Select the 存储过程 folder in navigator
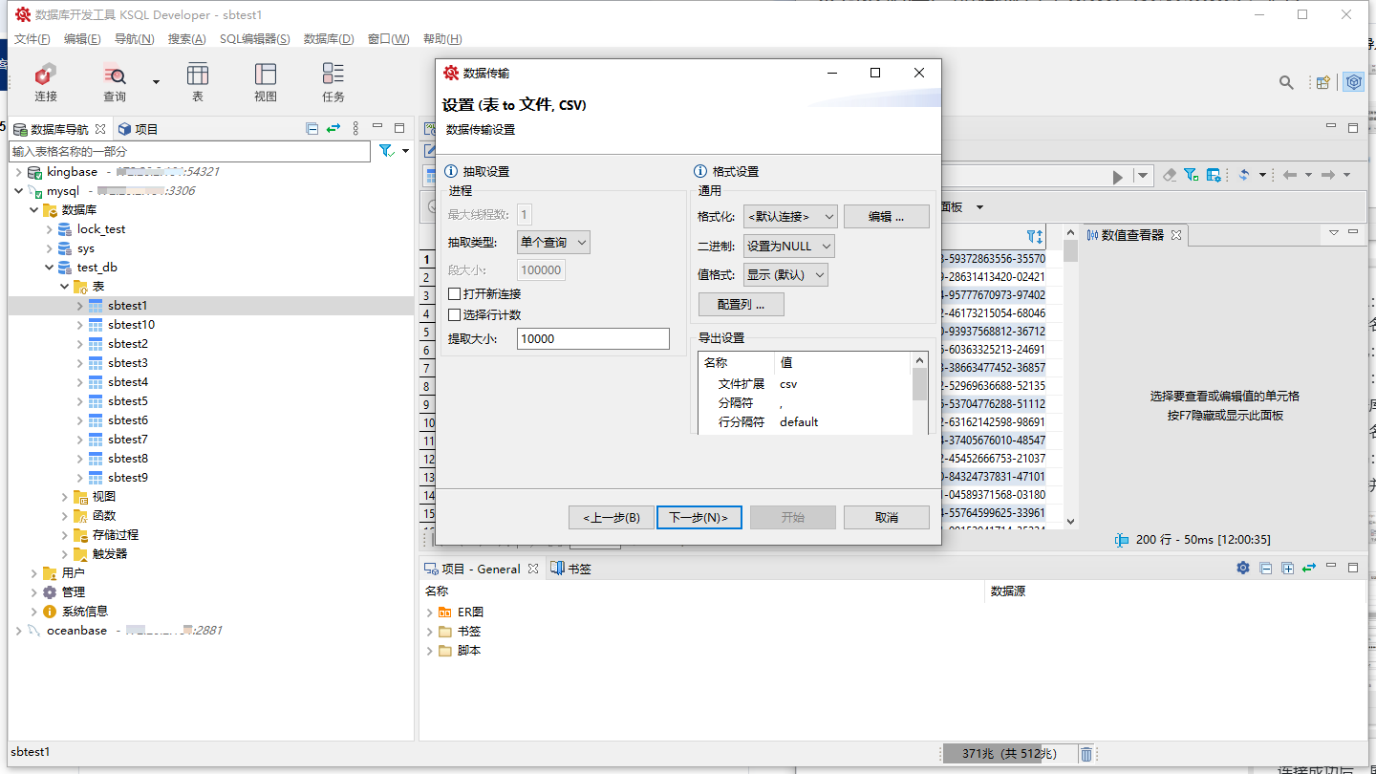1376x774 pixels. [x=116, y=535]
